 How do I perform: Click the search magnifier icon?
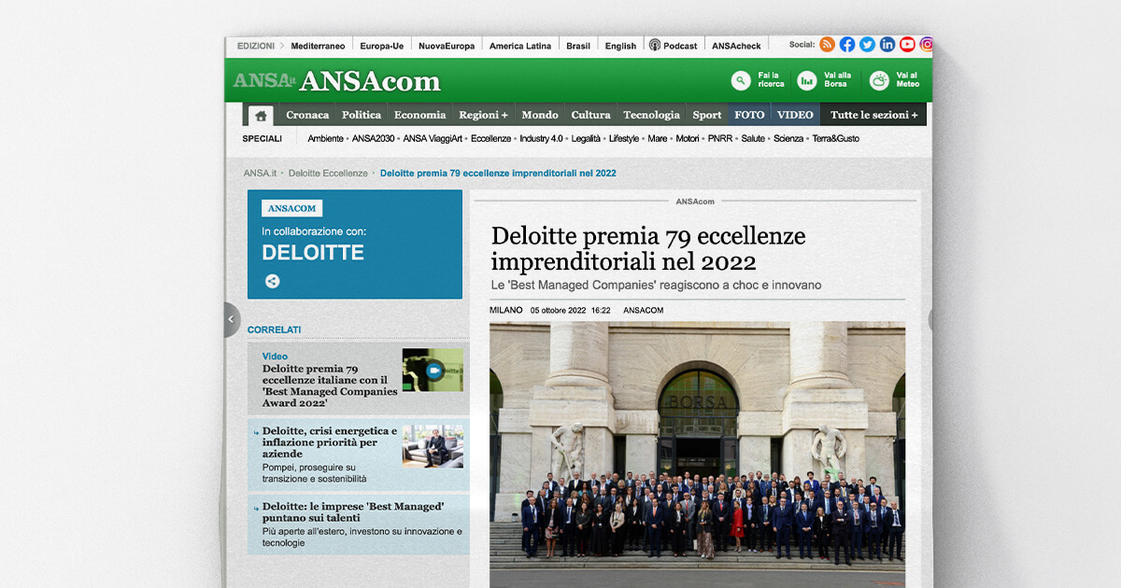click(741, 81)
